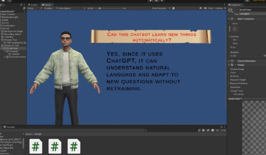Select Avatar in the Hierarchy
Image resolution: width=266 pixels, height=155 pixels.
[5, 20]
